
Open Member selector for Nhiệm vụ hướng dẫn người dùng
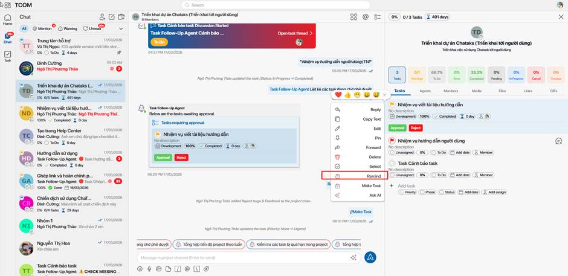click(483, 152)
